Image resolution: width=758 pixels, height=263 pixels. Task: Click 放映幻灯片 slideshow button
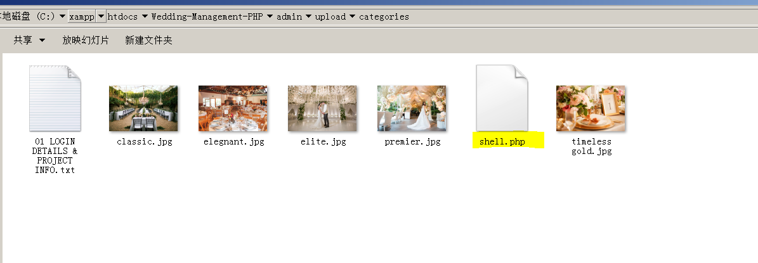[x=86, y=40]
